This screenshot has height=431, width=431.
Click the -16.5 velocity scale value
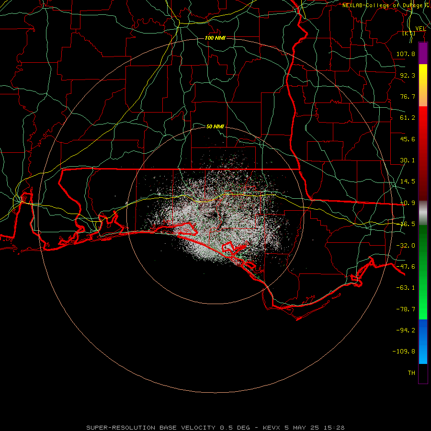pos(408,224)
